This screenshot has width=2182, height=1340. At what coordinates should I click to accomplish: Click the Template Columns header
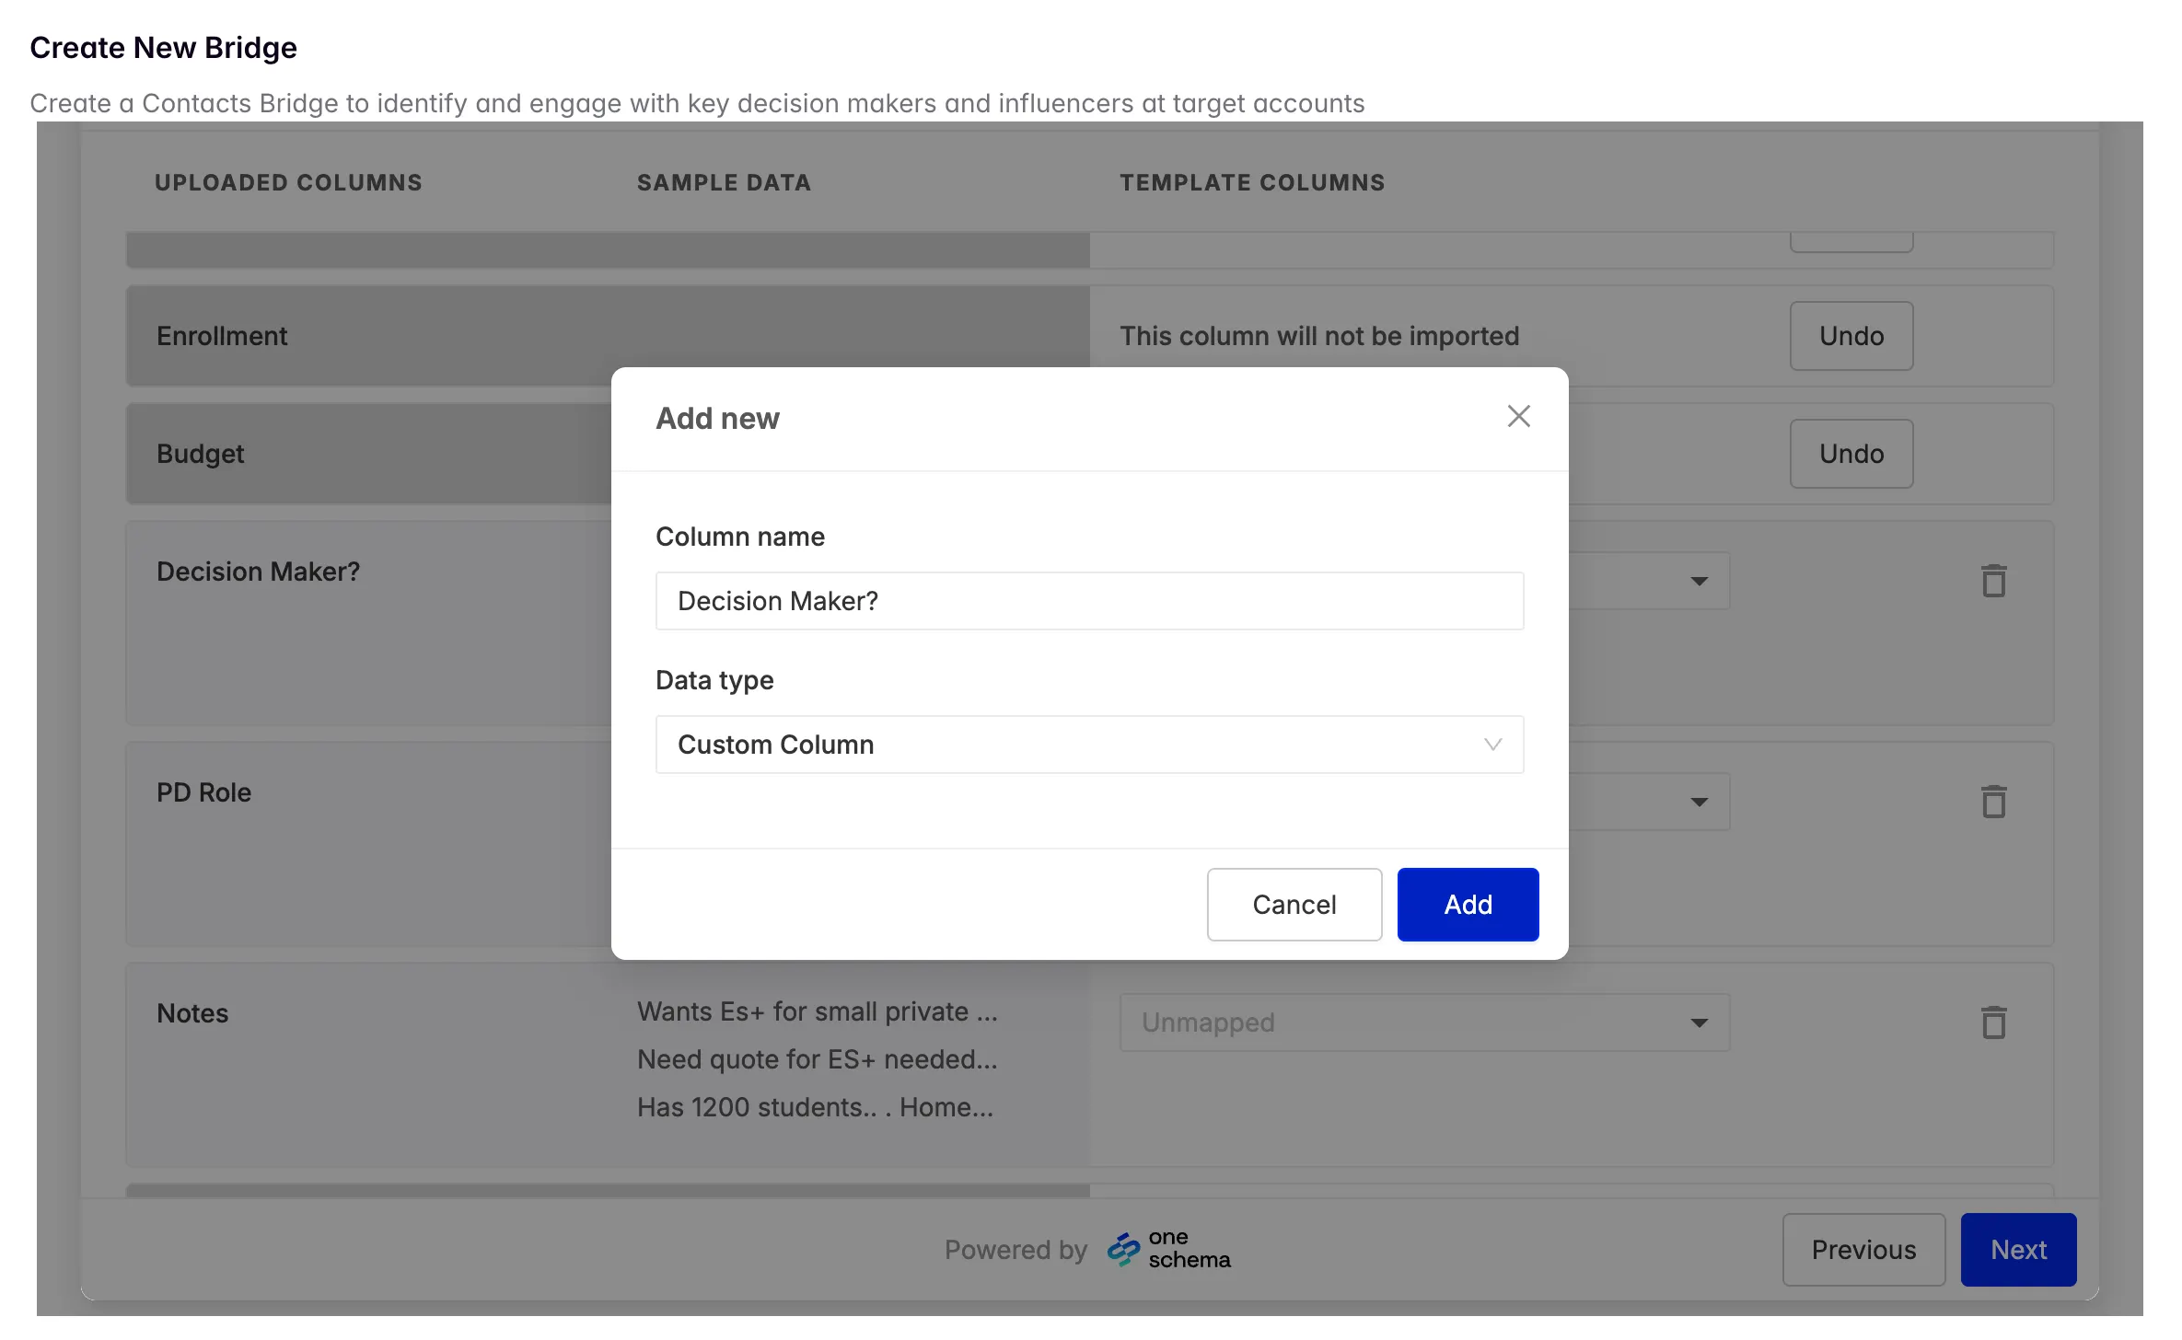1251,182
